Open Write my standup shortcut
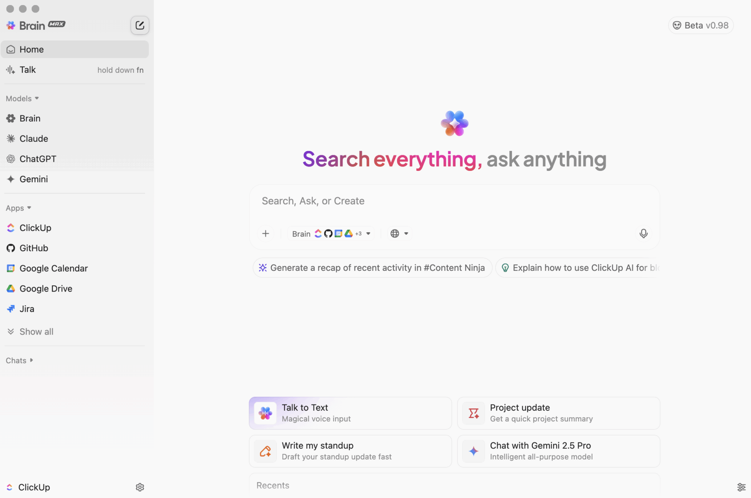The image size is (751, 498). (350, 451)
